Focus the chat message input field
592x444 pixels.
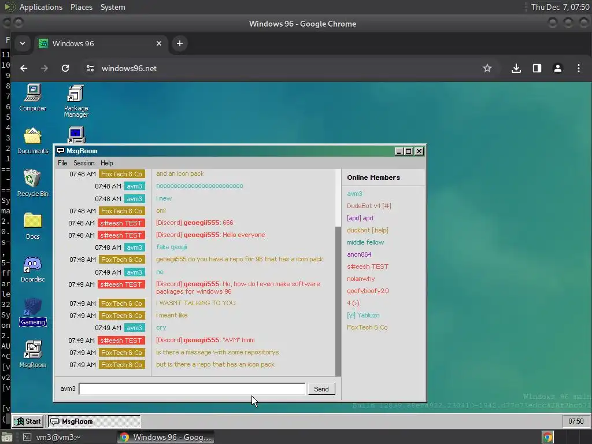[x=192, y=389]
